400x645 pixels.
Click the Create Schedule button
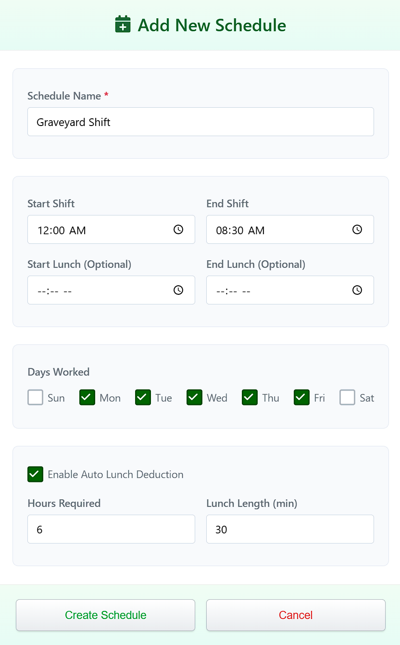click(105, 615)
